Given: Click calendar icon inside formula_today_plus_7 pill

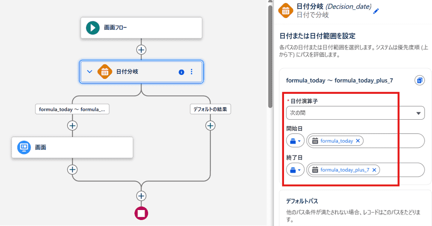Looking at the screenshot, I should coord(315,170).
